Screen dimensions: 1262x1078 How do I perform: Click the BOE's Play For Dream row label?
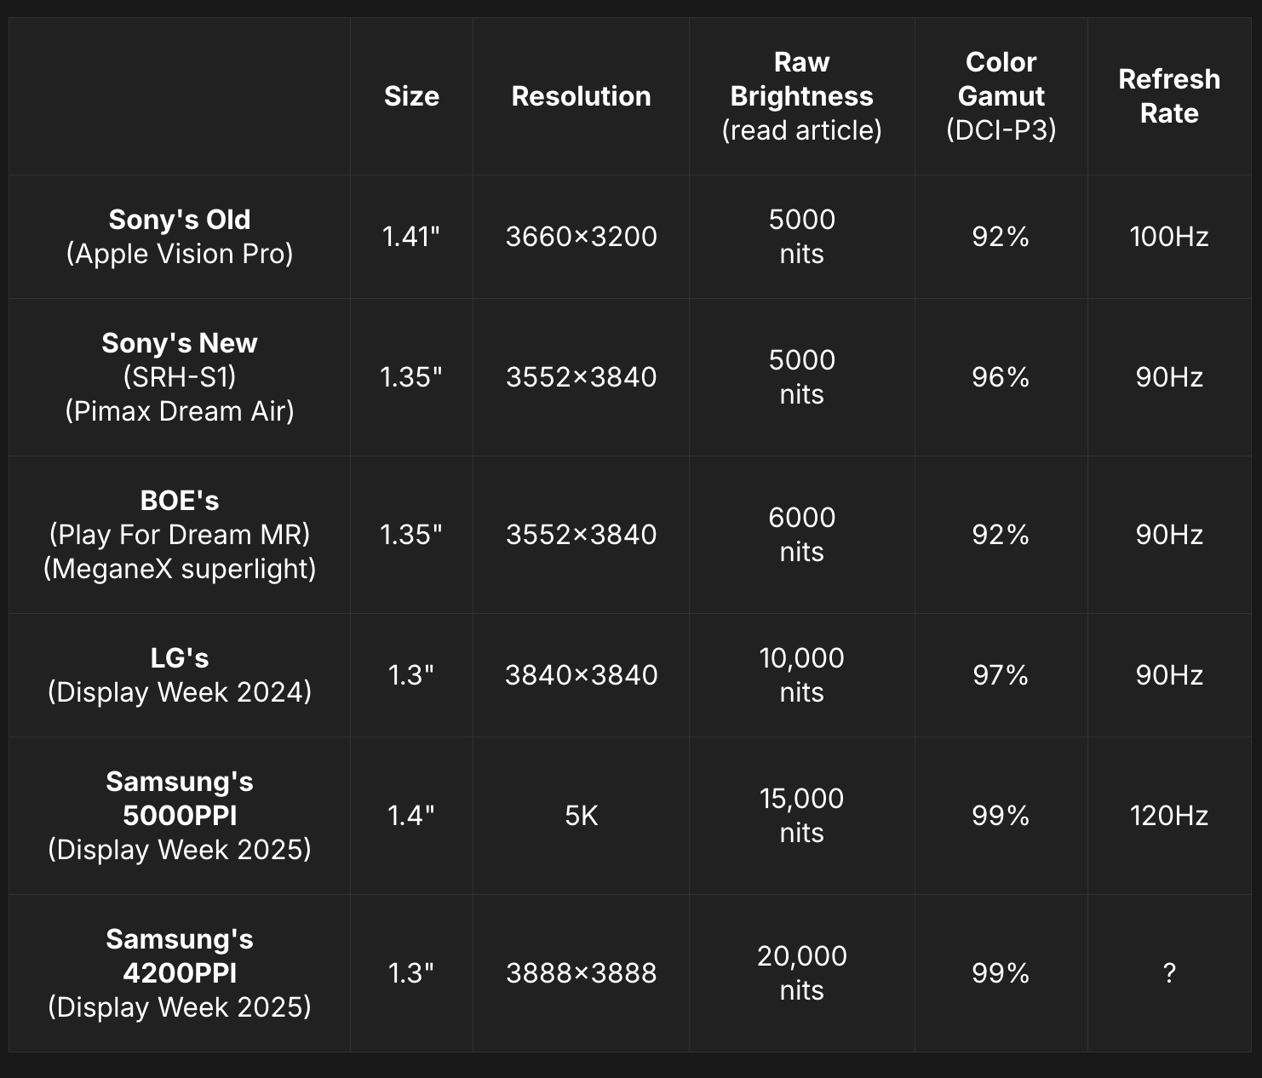[x=180, y=535]
